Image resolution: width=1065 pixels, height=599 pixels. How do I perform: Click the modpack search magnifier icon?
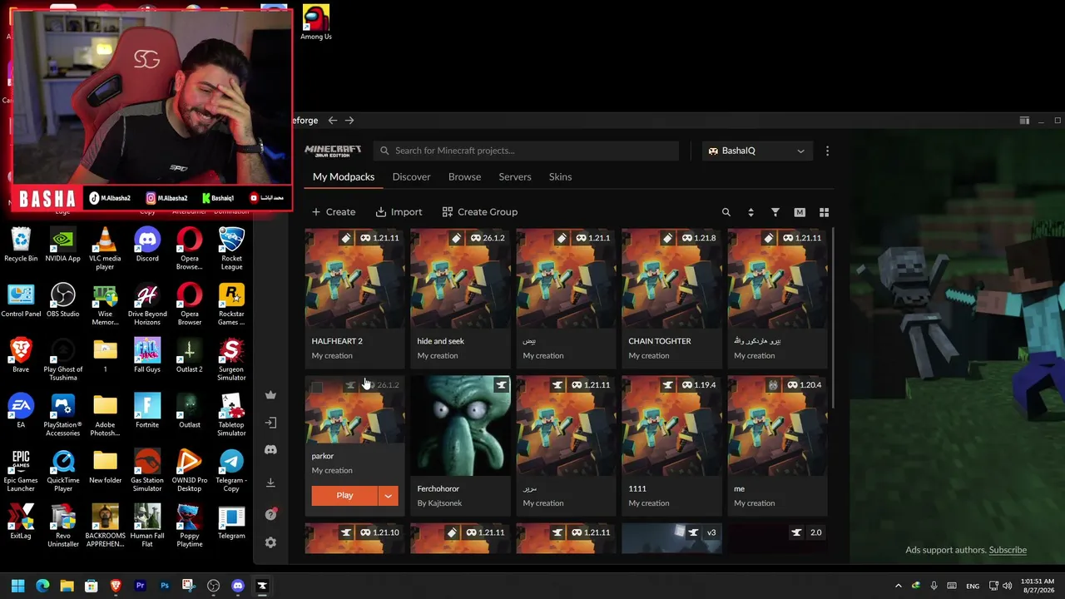point(726,212)
